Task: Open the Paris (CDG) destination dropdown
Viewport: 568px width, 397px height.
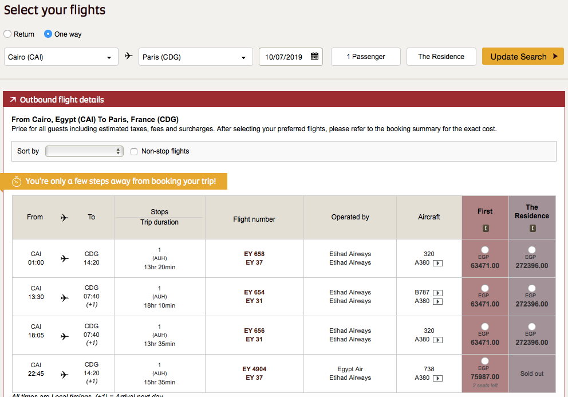Action: (x=195, y=57)
